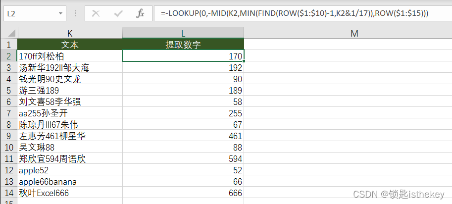
Task: Click the cell with value 58
Action: click(x=183, y=102)
